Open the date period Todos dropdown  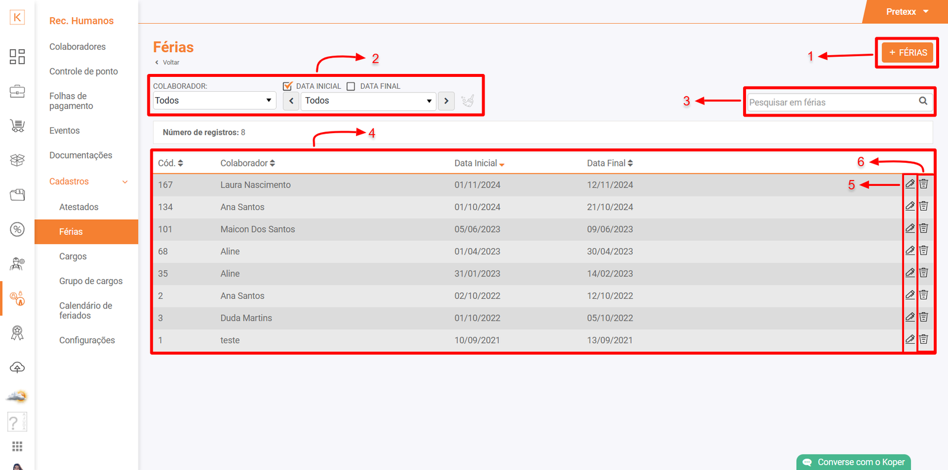(x=368, y=101)
